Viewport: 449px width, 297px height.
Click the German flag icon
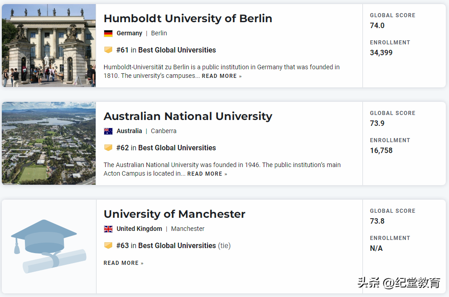pos(108,34)
